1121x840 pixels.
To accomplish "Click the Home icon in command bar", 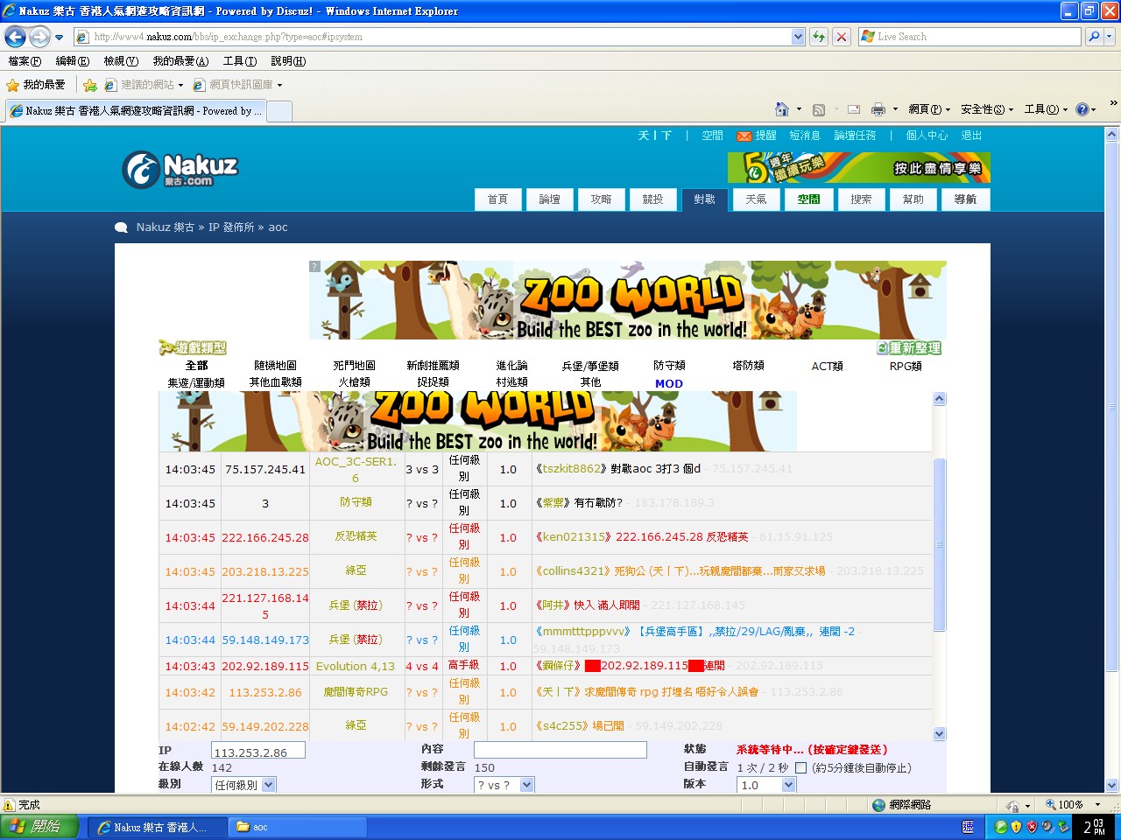I will tap(782, 109).
